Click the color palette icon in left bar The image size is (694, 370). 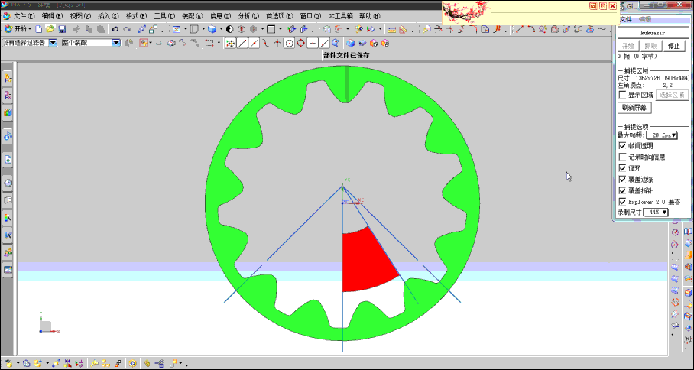pyautogui.click(x=8, y=217)
